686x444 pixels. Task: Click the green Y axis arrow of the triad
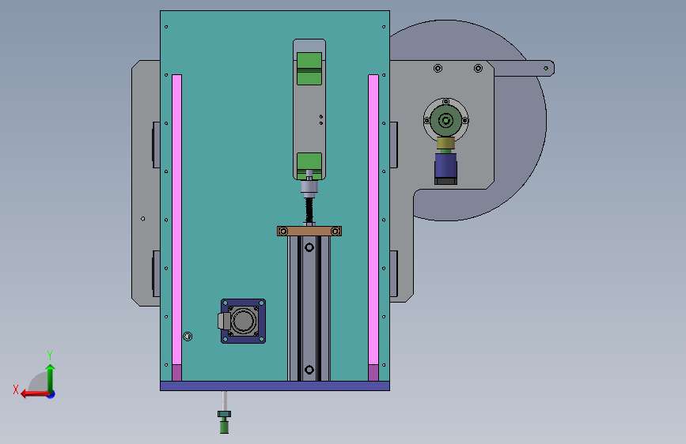coord(51,378)
